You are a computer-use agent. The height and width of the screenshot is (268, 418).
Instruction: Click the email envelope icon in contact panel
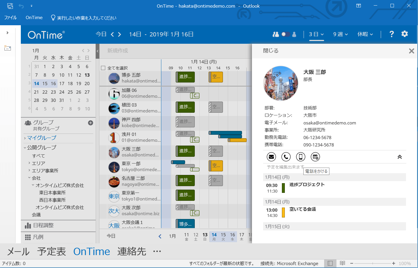[x=271, y=157]
